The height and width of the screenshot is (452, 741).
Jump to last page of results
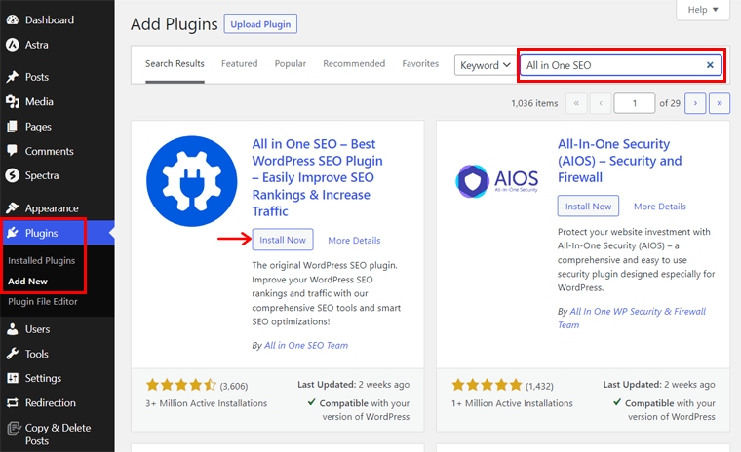[720, 103]
